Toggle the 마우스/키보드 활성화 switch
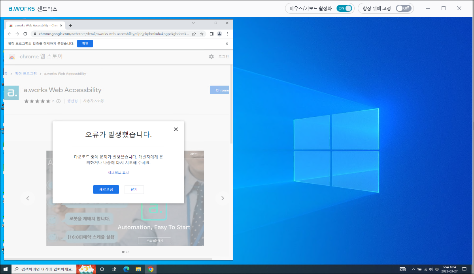Screen dimensions: 474x274 point(344,8)
